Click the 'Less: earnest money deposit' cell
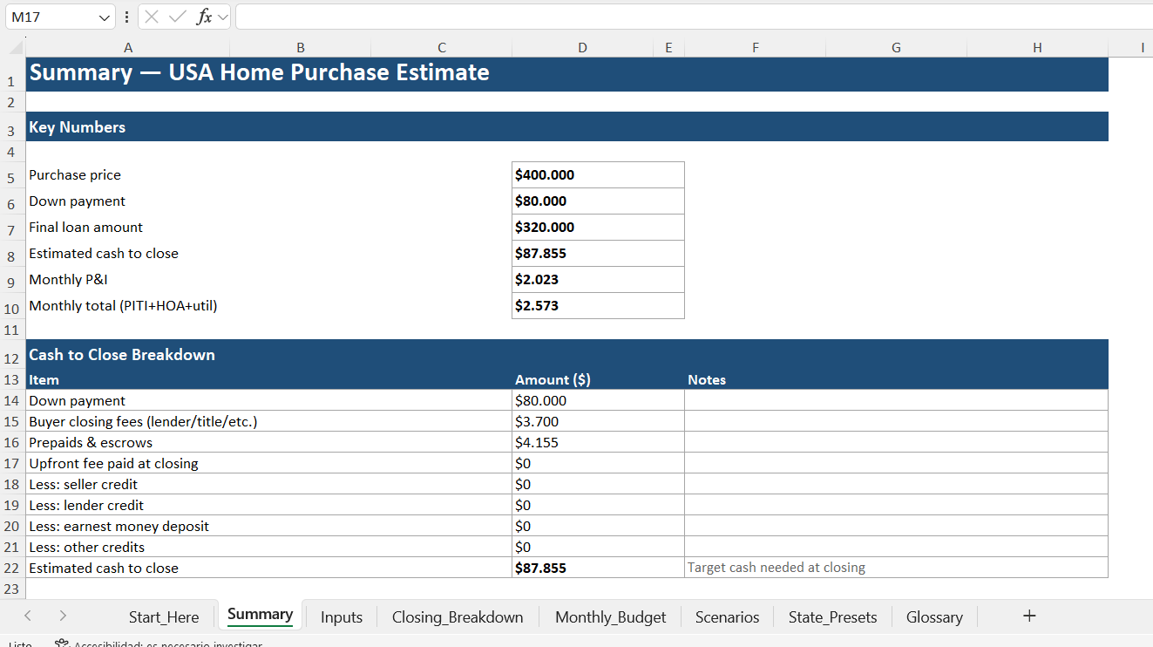The image size is (1153, 647). pos(269,526)
